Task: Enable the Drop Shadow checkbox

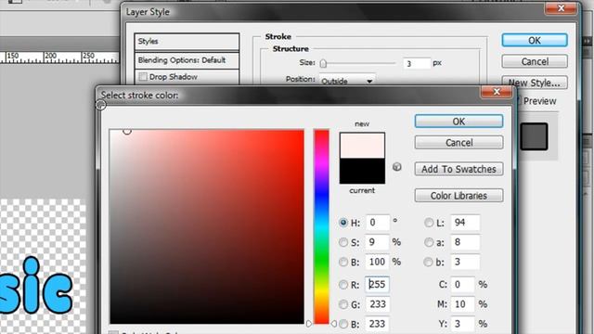Action: pos(143,77)
